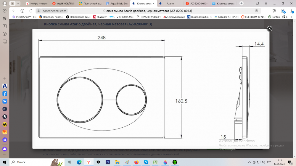This screenshot has width=296, height=166.
Task: Open the PrestaShop bookmark
Action: pos(24,17)
